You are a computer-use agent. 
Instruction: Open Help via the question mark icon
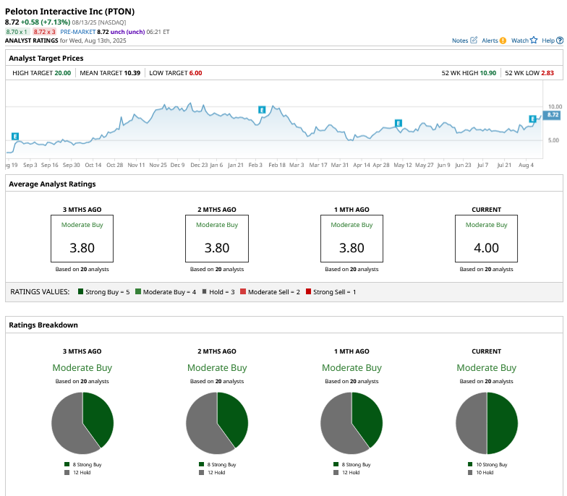tap(560, 40)
